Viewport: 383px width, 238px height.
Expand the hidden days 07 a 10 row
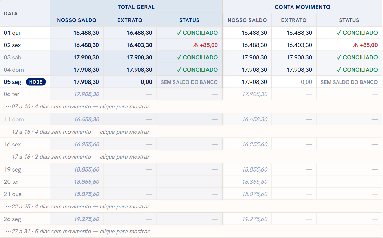tap(191, 106)
